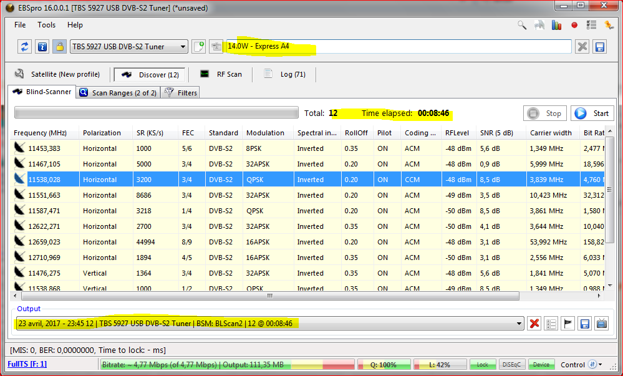Delete output with the red X icon

tap(534, 323)
